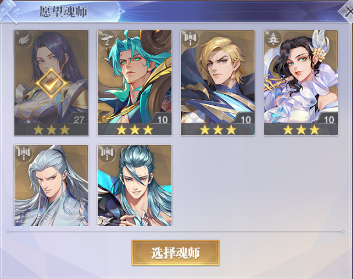This screenshot has width=353, height=279.
Task: Uncheck the golden checkmark on selected hero
Action: tap(51, 83)
